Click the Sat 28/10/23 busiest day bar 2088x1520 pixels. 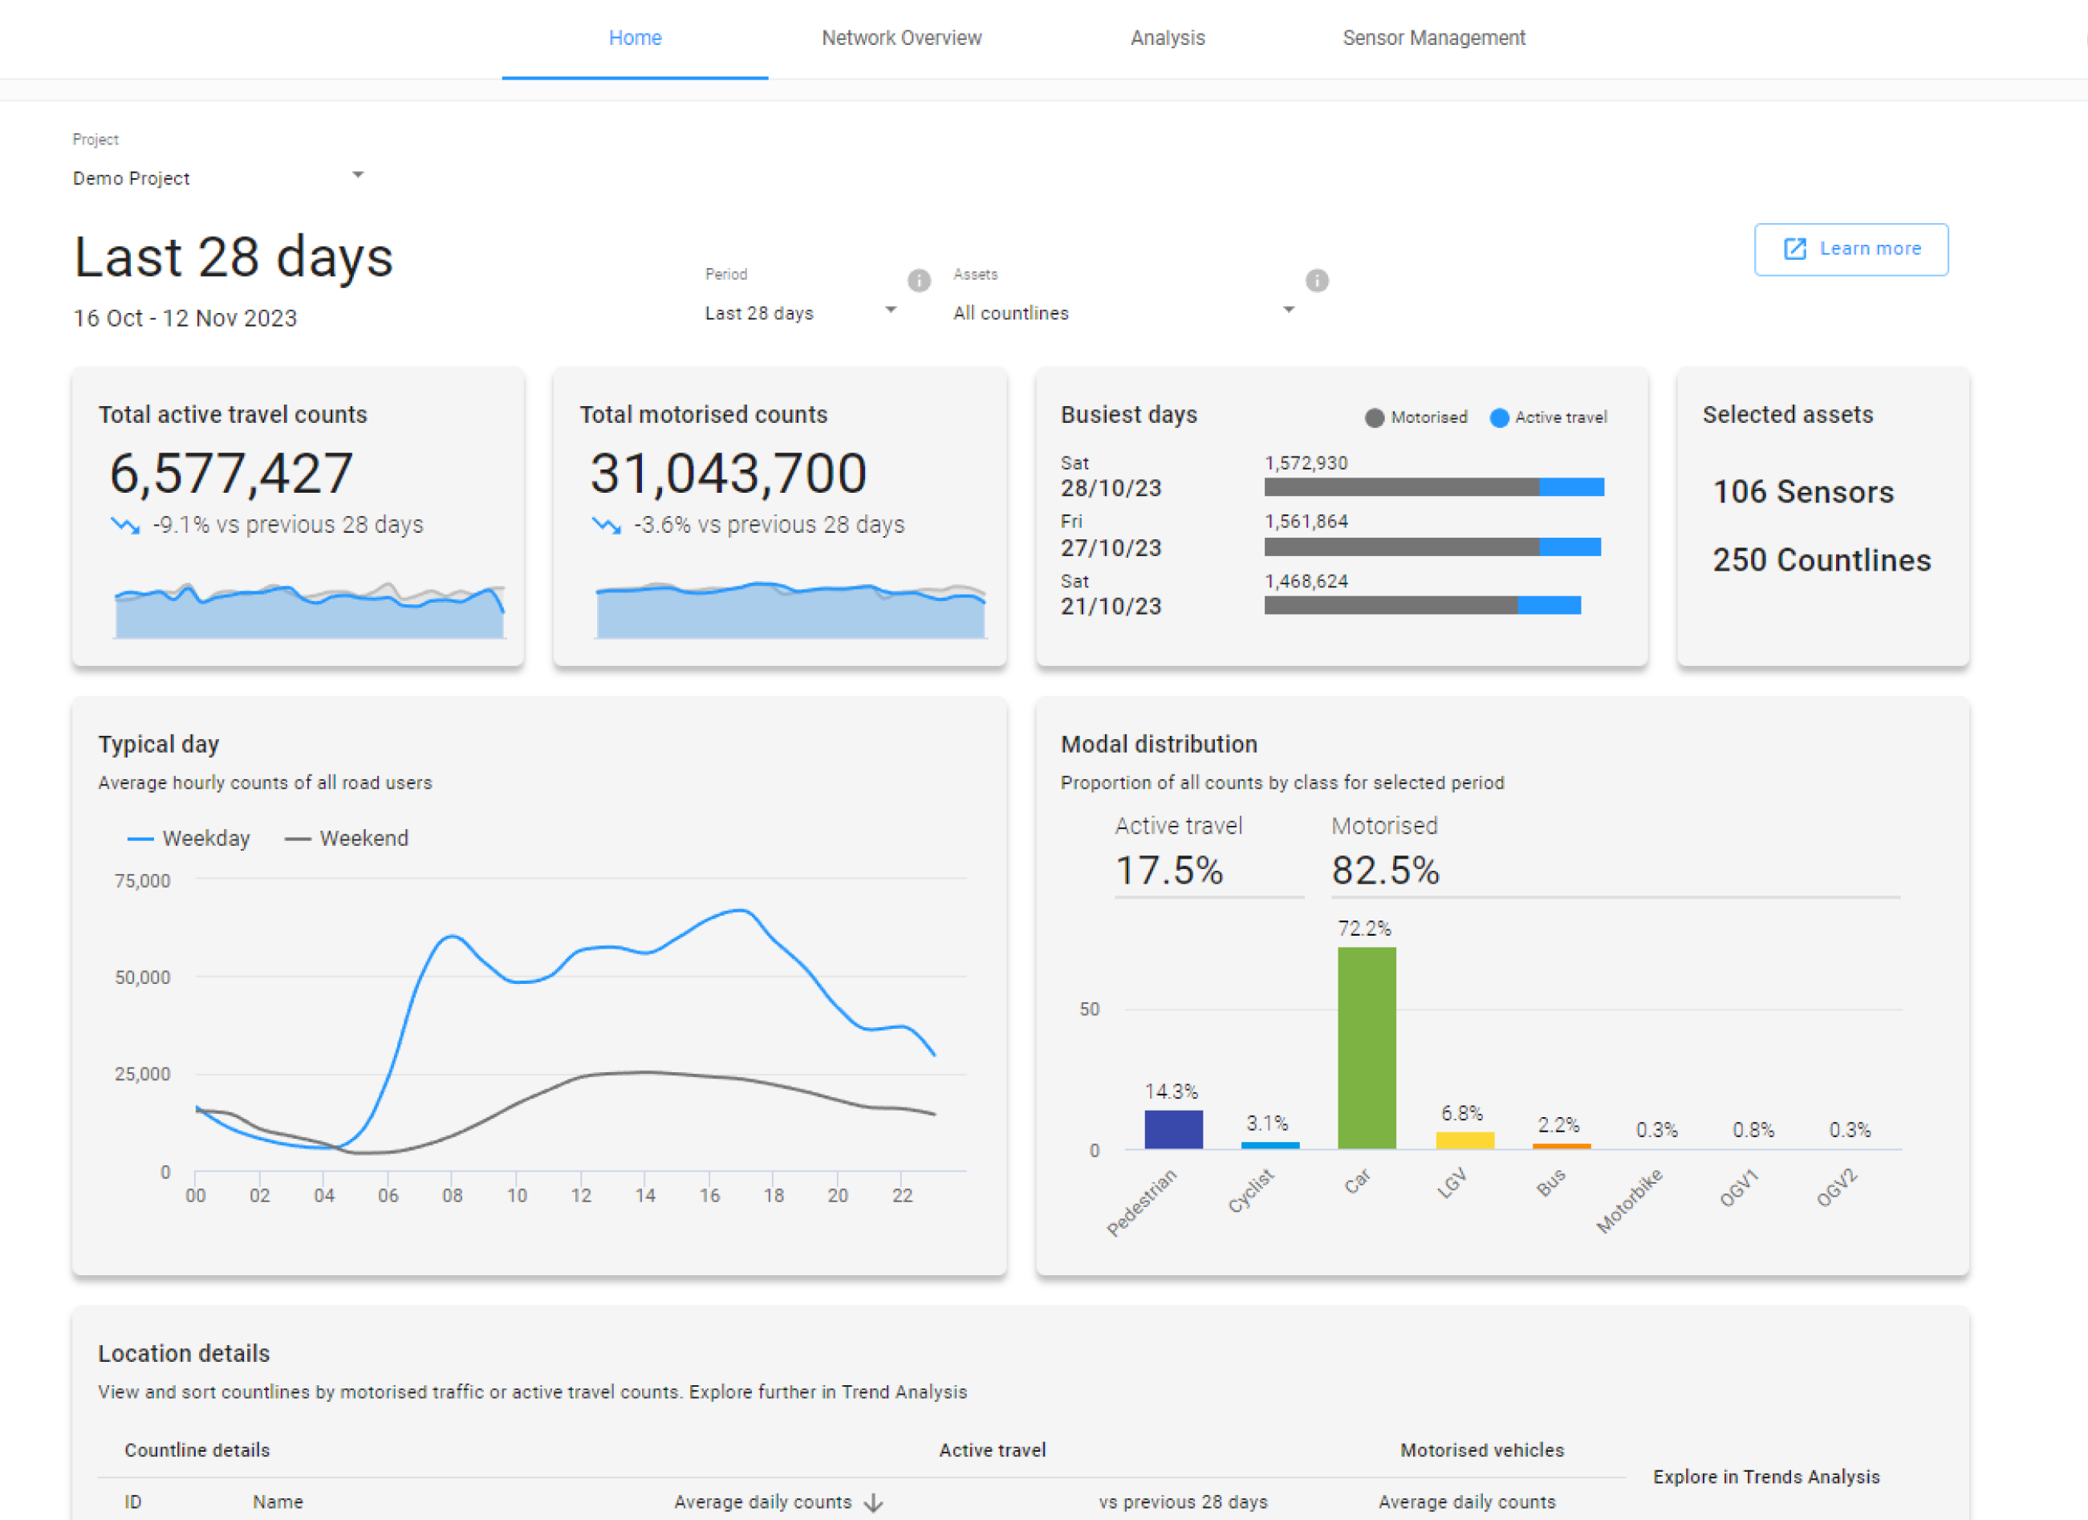(x=1433, y=486)
